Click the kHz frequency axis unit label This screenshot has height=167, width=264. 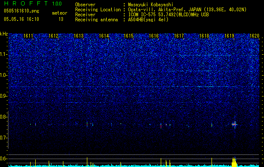[4, 34]
